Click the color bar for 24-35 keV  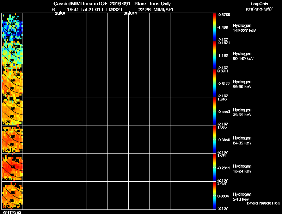[x=214, y=139]
